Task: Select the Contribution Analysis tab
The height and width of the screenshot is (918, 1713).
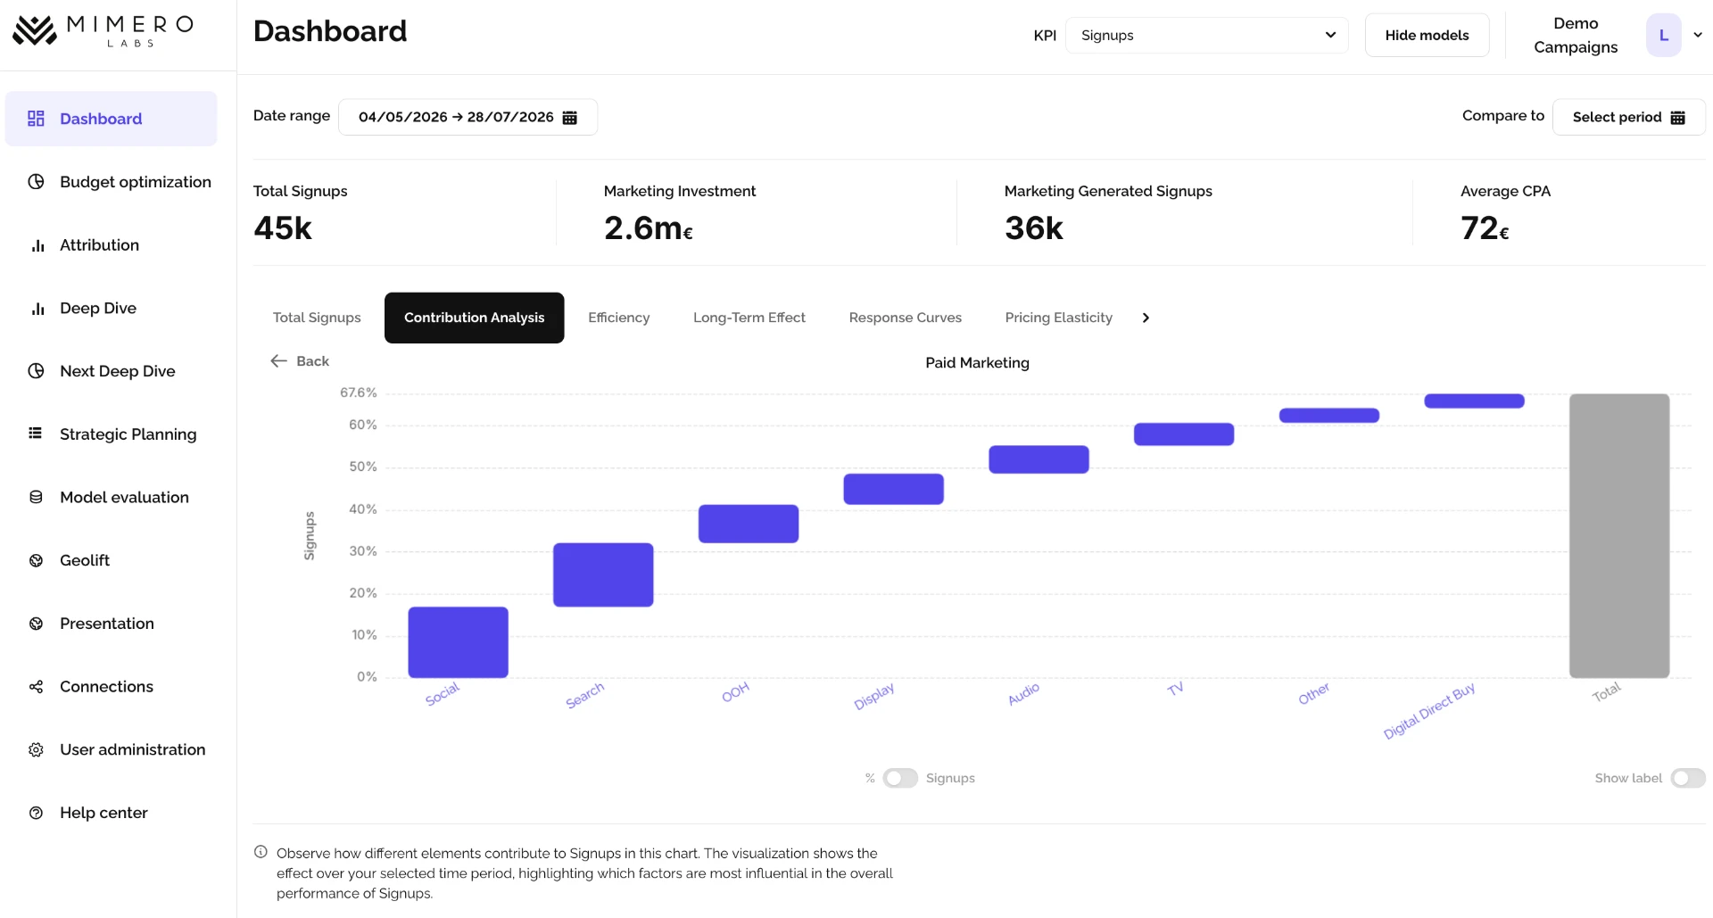Action: tap(474, 318)
